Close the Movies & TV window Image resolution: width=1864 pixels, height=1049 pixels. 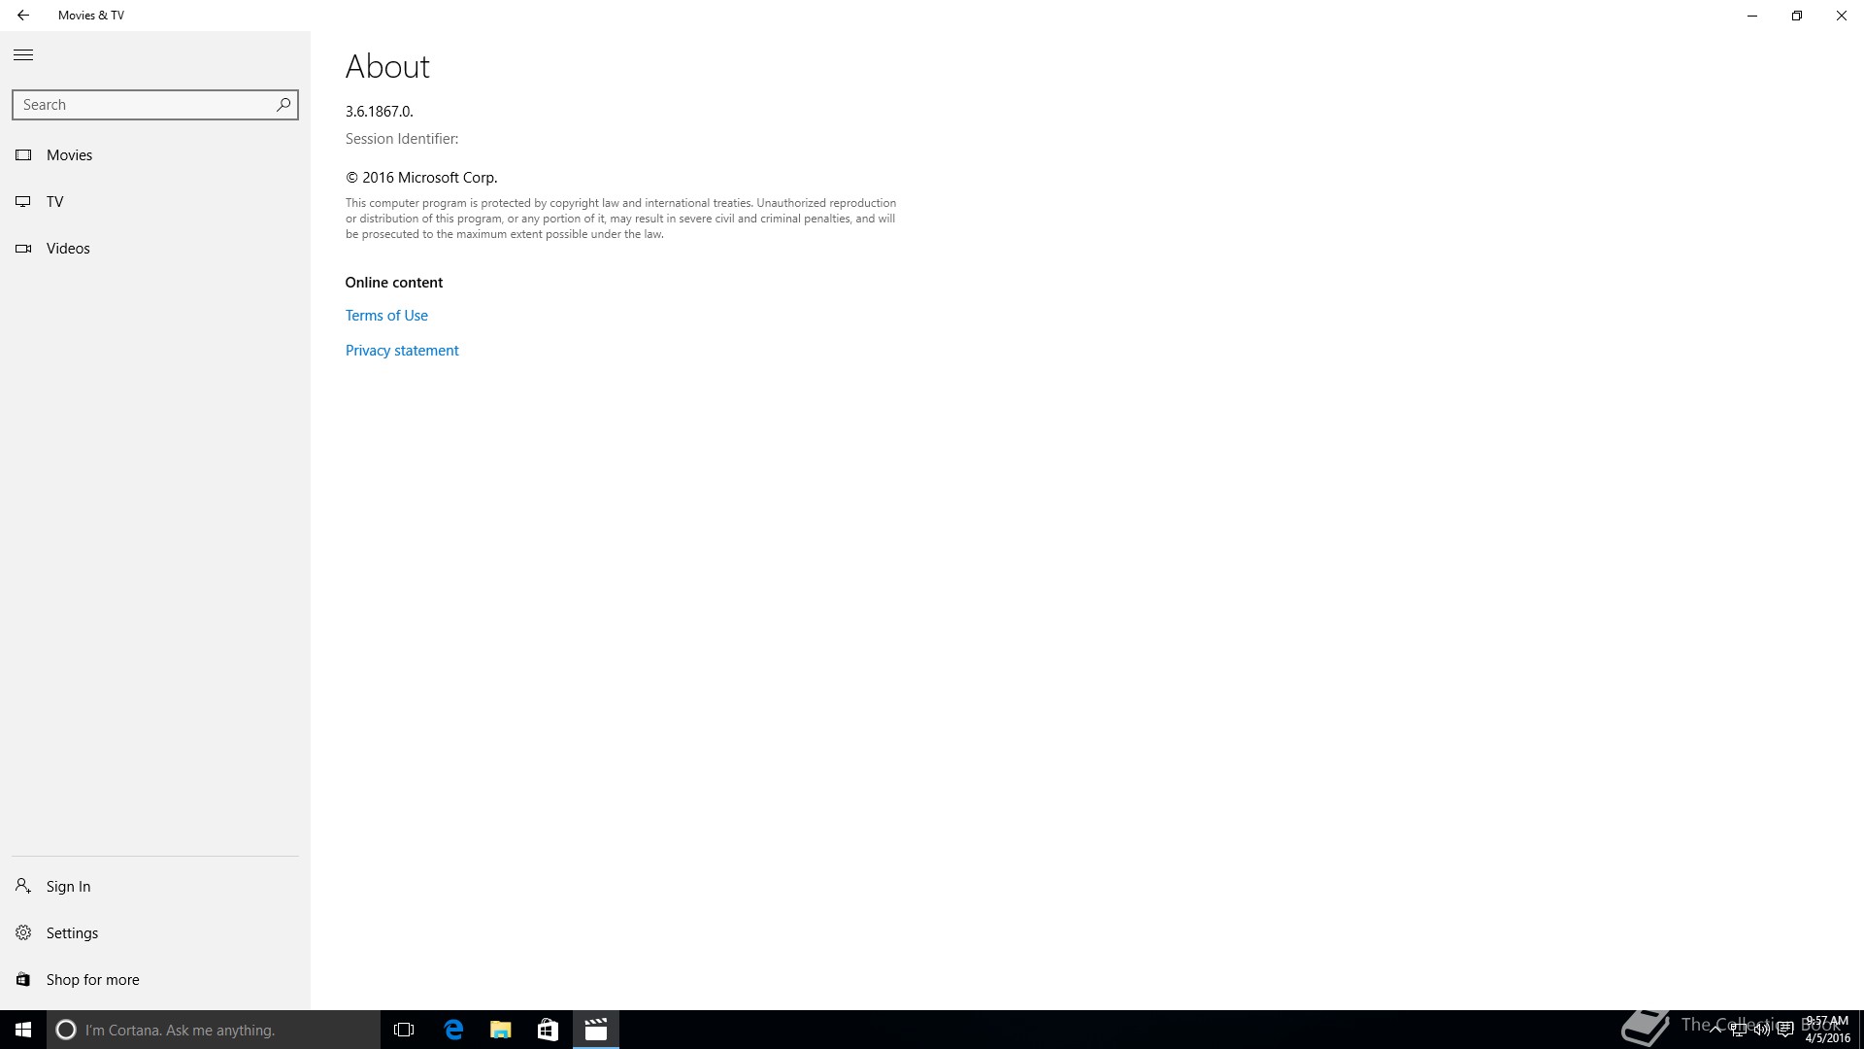point(1842,16)
